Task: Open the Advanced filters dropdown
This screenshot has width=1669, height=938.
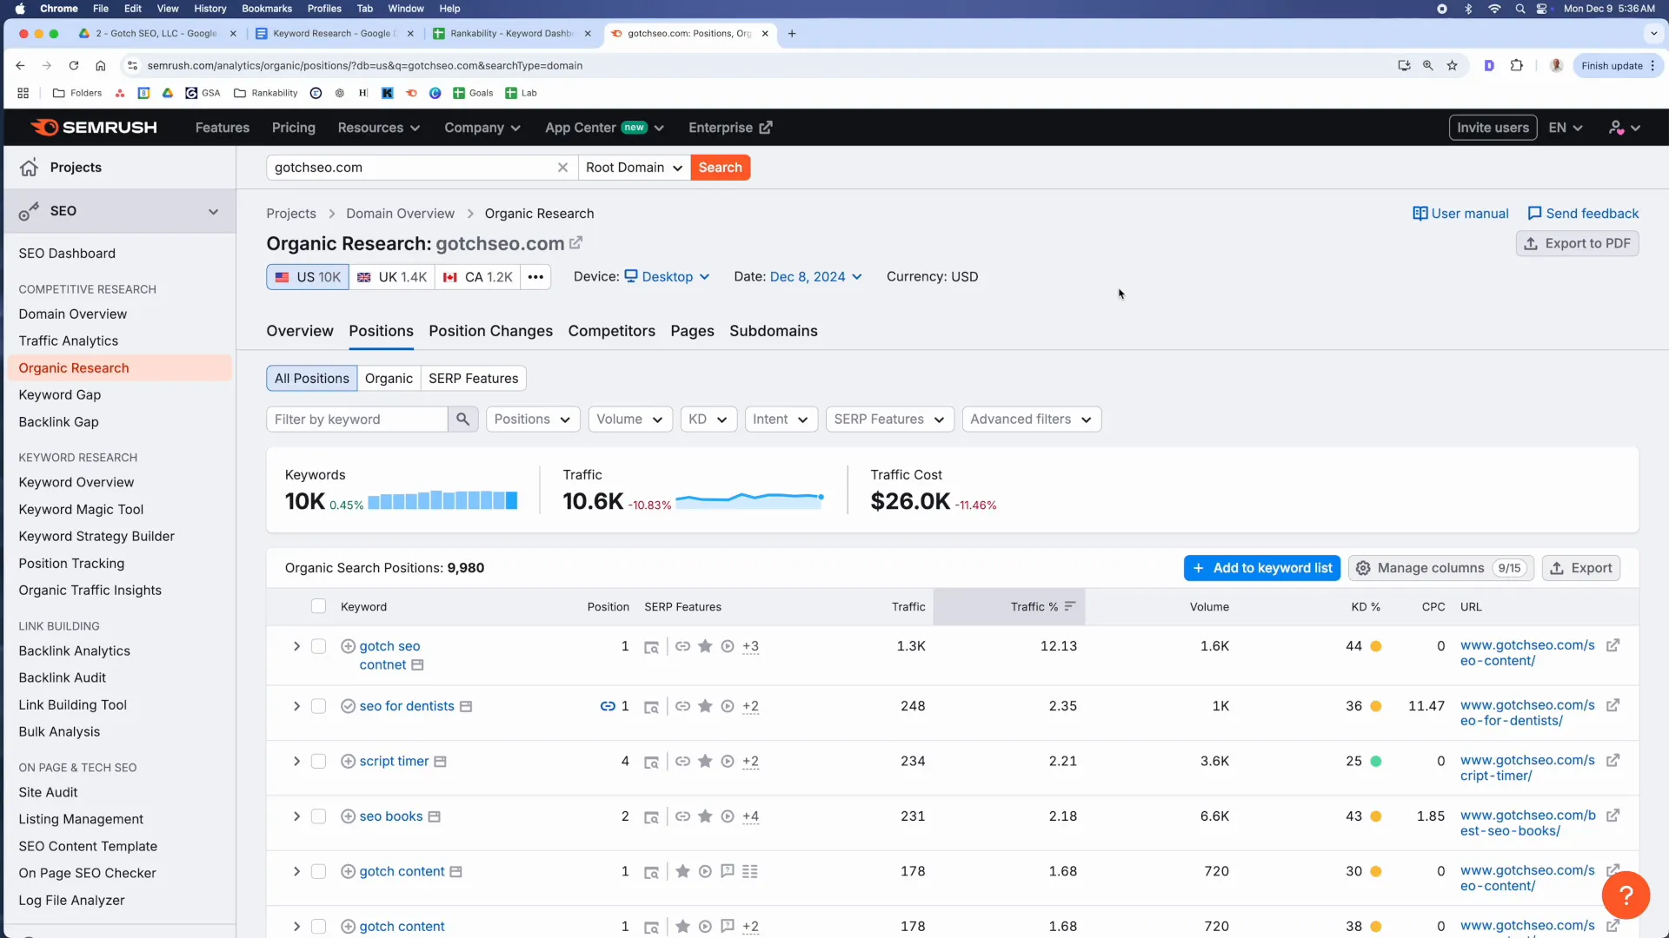Action: coord(1031,419)
